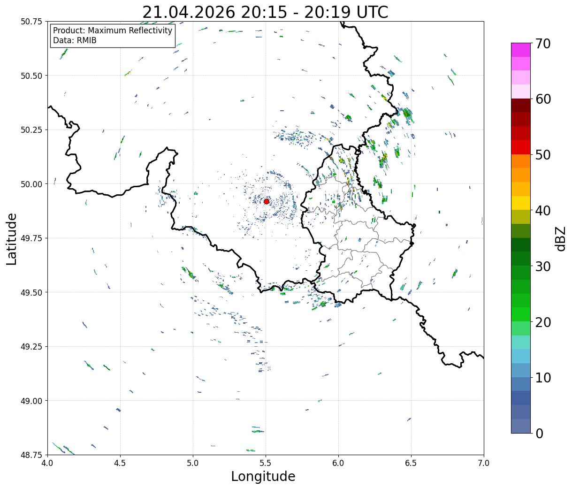Click the Latitude axis label
The height and width of the screenshot is (488, 572).
pos(12,239)
